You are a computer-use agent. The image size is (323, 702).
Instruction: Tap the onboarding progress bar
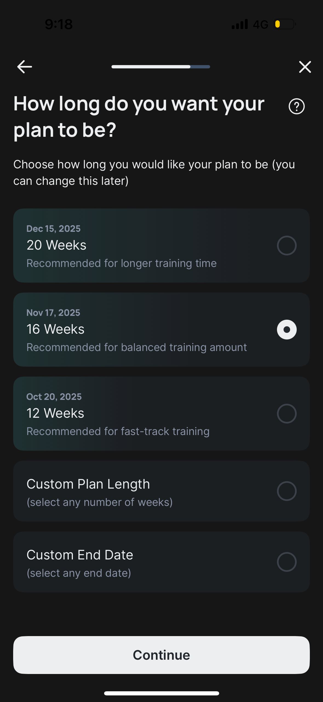pos(161,67)
